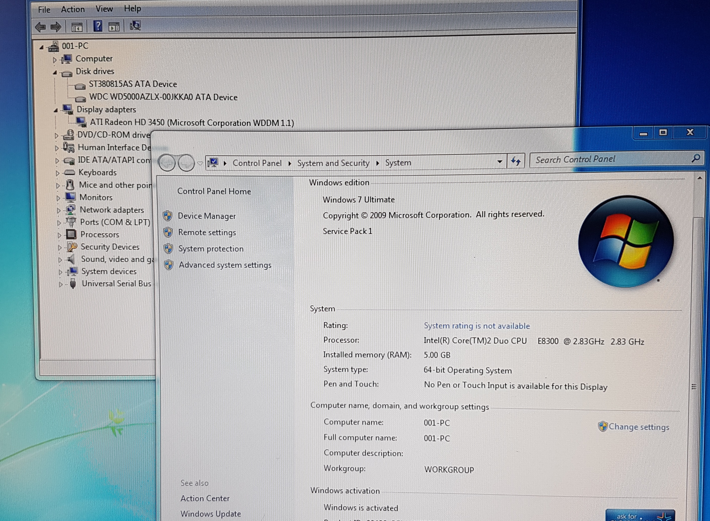Maximize the System window

(x=663, y=132)
